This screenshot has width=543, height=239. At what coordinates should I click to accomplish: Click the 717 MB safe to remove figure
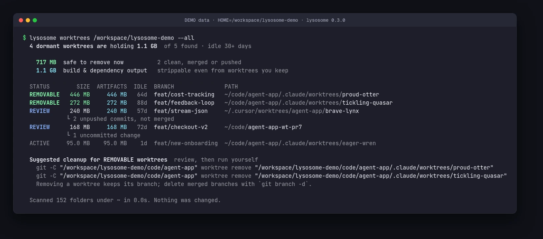[x=46, y=62]
